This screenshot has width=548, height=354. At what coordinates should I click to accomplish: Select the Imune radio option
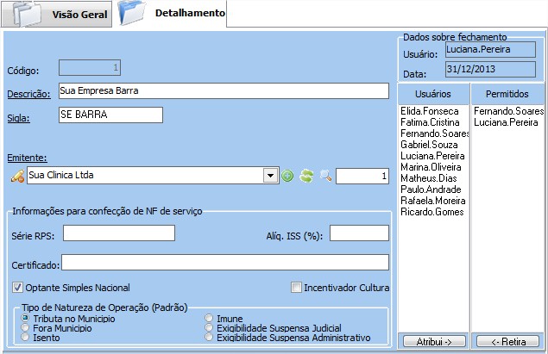pyautogui.click(x=208, y=319)
